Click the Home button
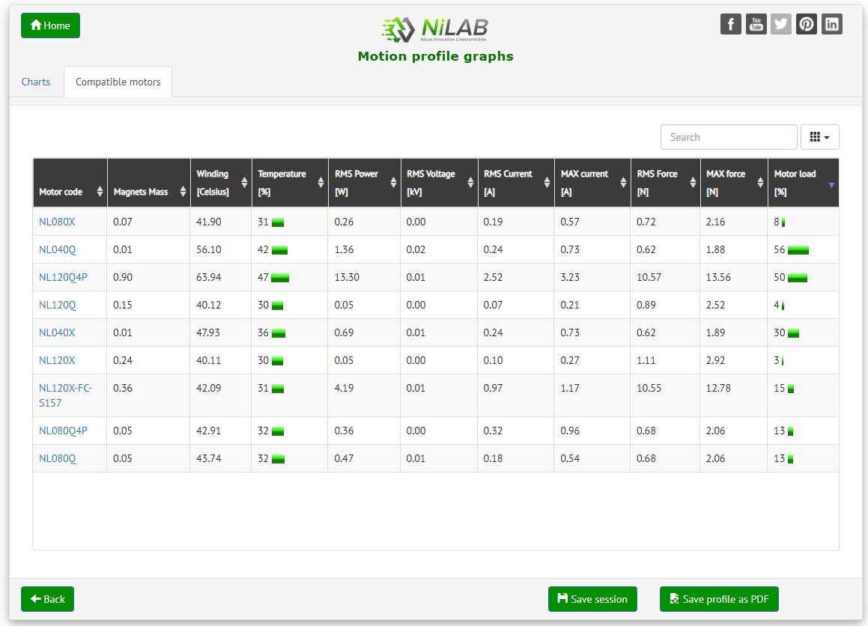 [50, 25]
